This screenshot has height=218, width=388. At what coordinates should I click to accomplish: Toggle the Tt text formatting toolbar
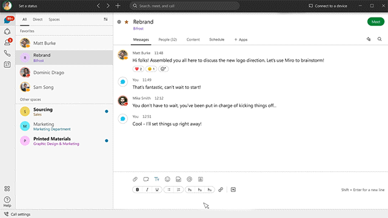click(x=156, y=179)
